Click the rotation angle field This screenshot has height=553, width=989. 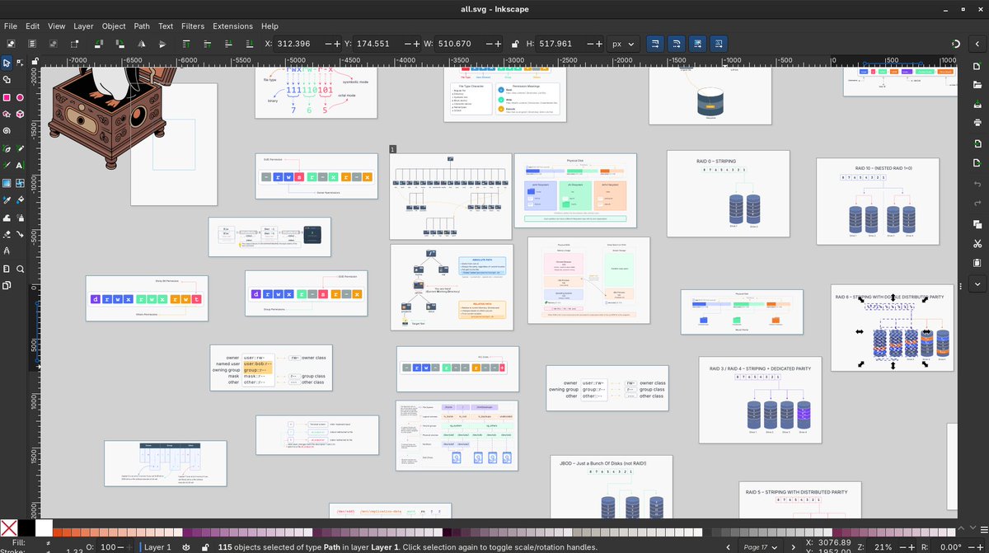pyautogui.click(x=959, y=546)
